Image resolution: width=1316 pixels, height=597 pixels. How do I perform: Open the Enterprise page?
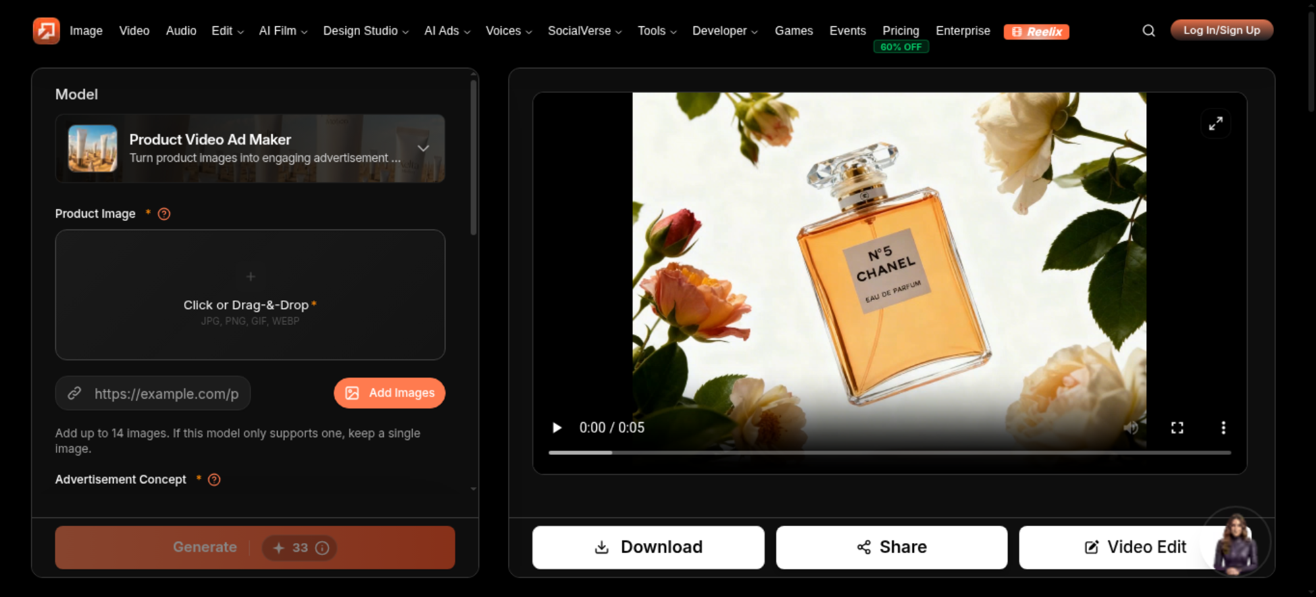pos(963,31)
